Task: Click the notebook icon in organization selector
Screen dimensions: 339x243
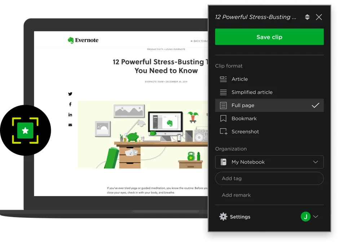Action: pos(223,162)
